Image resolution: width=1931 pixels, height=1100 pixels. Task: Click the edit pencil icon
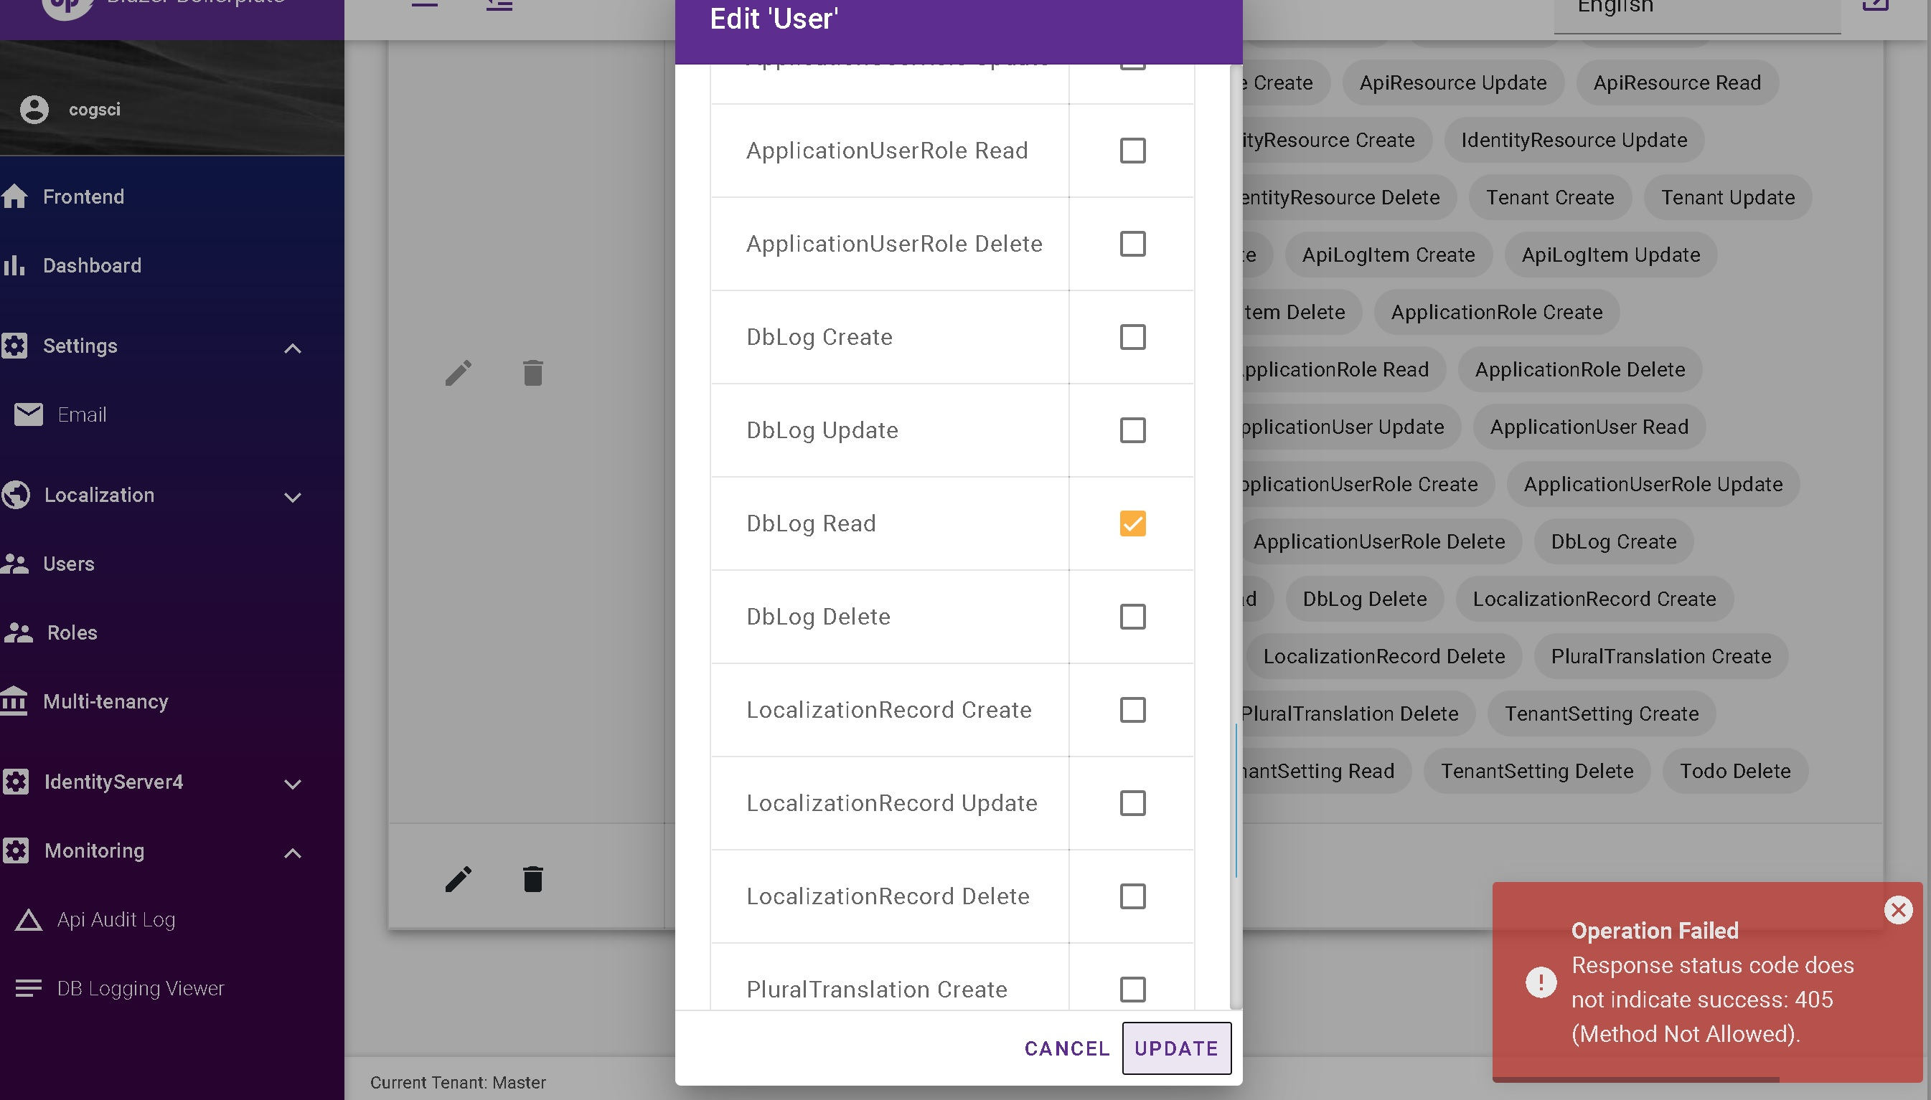click(x=459, y=372)
